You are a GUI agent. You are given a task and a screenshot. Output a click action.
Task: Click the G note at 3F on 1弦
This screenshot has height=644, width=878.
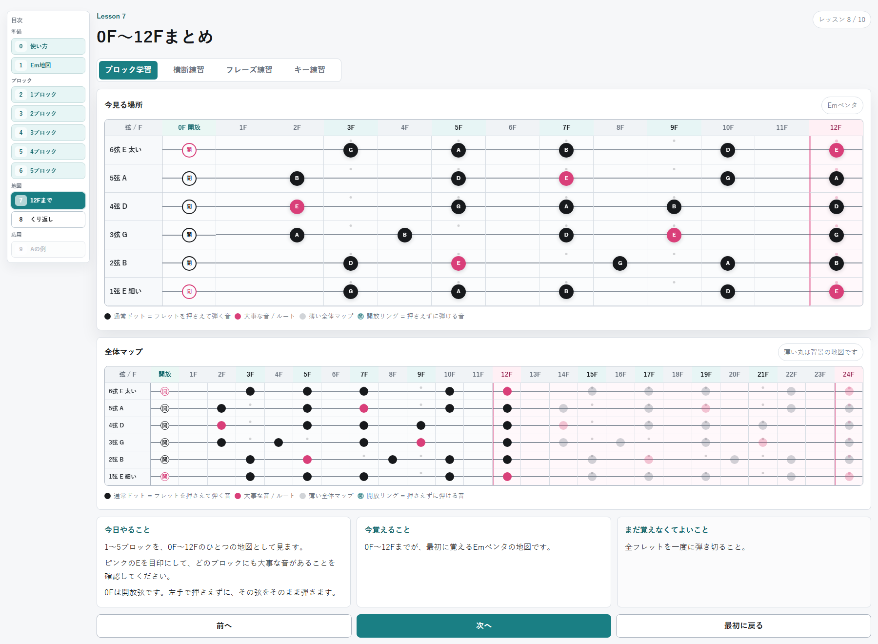tap(351, 292)
